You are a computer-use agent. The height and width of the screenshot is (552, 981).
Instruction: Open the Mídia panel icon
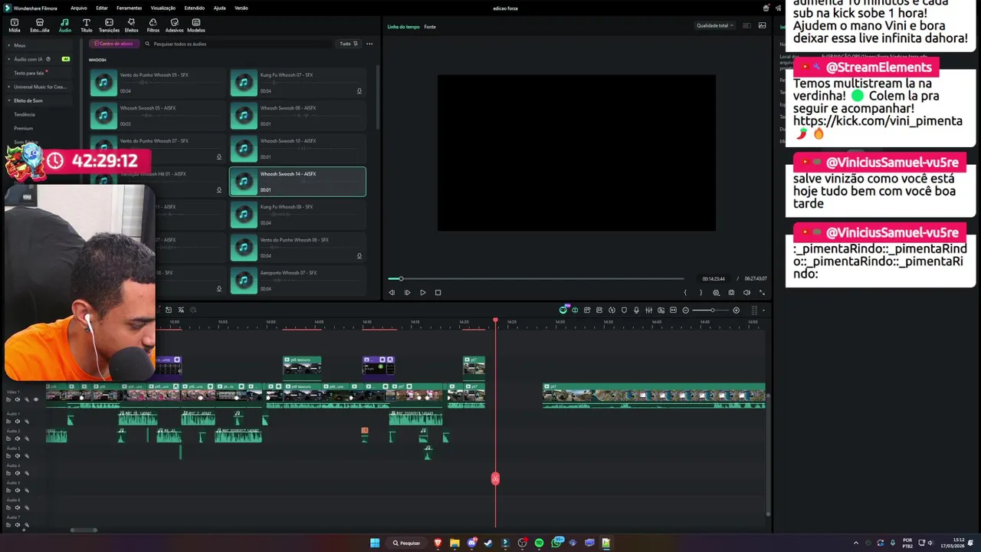[x=14, y=25]
